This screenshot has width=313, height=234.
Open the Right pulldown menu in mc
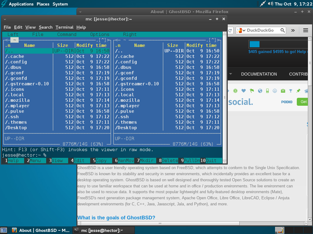130,34
